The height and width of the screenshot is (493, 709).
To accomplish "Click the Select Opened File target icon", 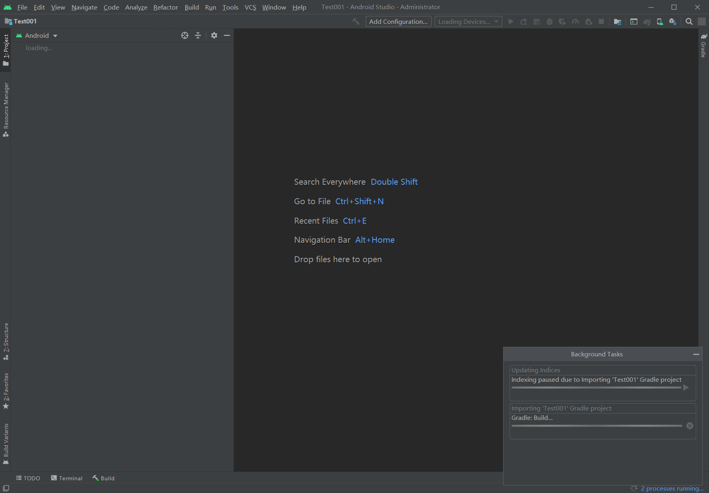I will click(x=185, y=35).
